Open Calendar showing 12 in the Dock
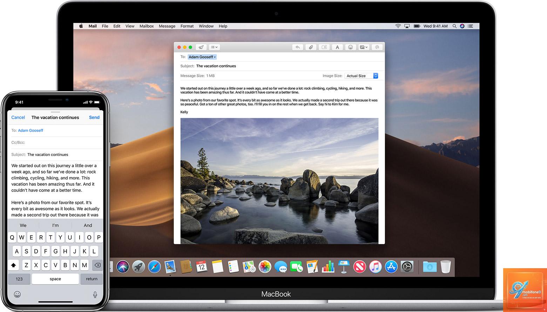The image size is (547, 312). coord(201,267)
